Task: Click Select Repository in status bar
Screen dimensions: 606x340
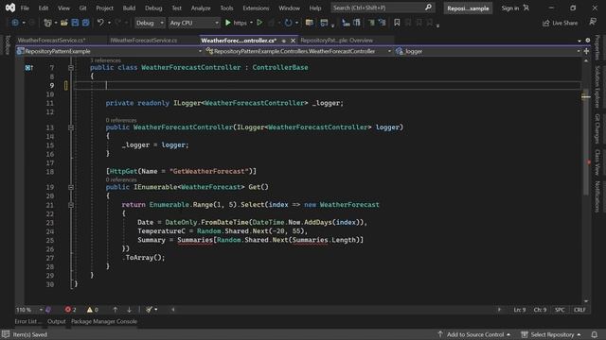Action: [551, 334]
